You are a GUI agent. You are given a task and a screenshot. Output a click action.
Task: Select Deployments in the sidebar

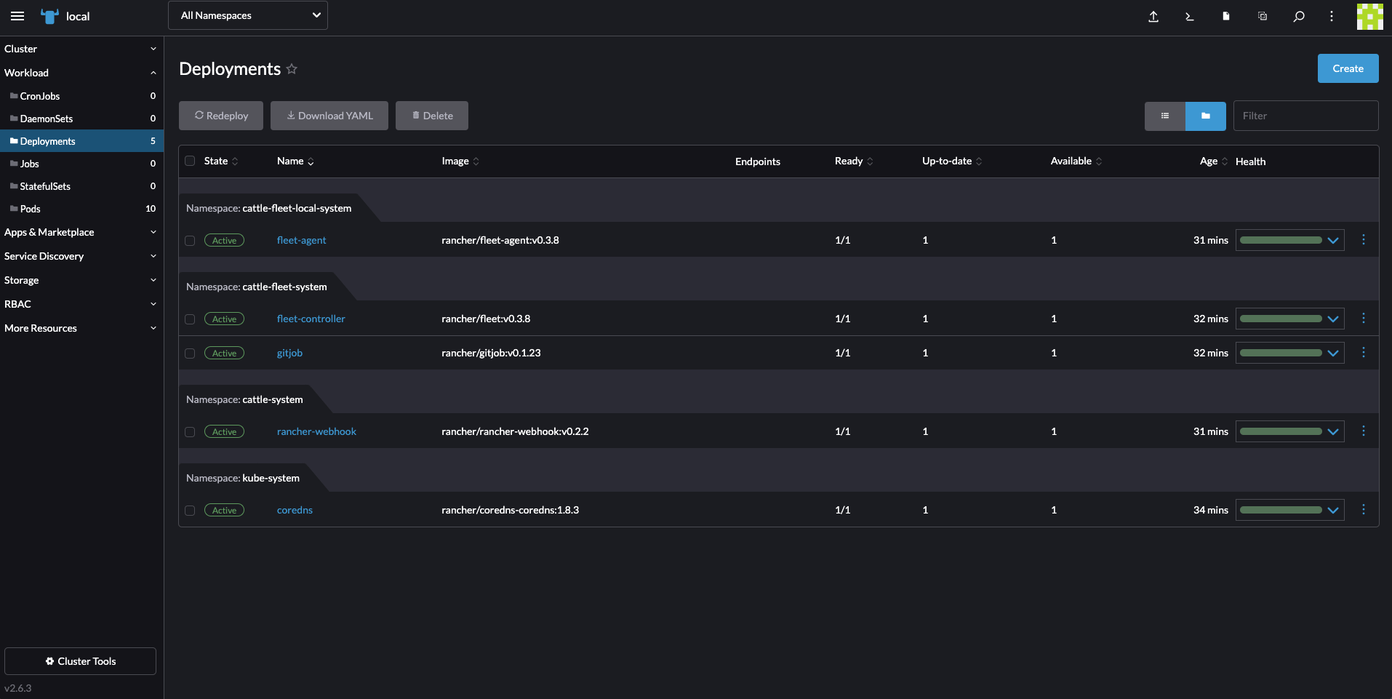click(x=81, y=141)
